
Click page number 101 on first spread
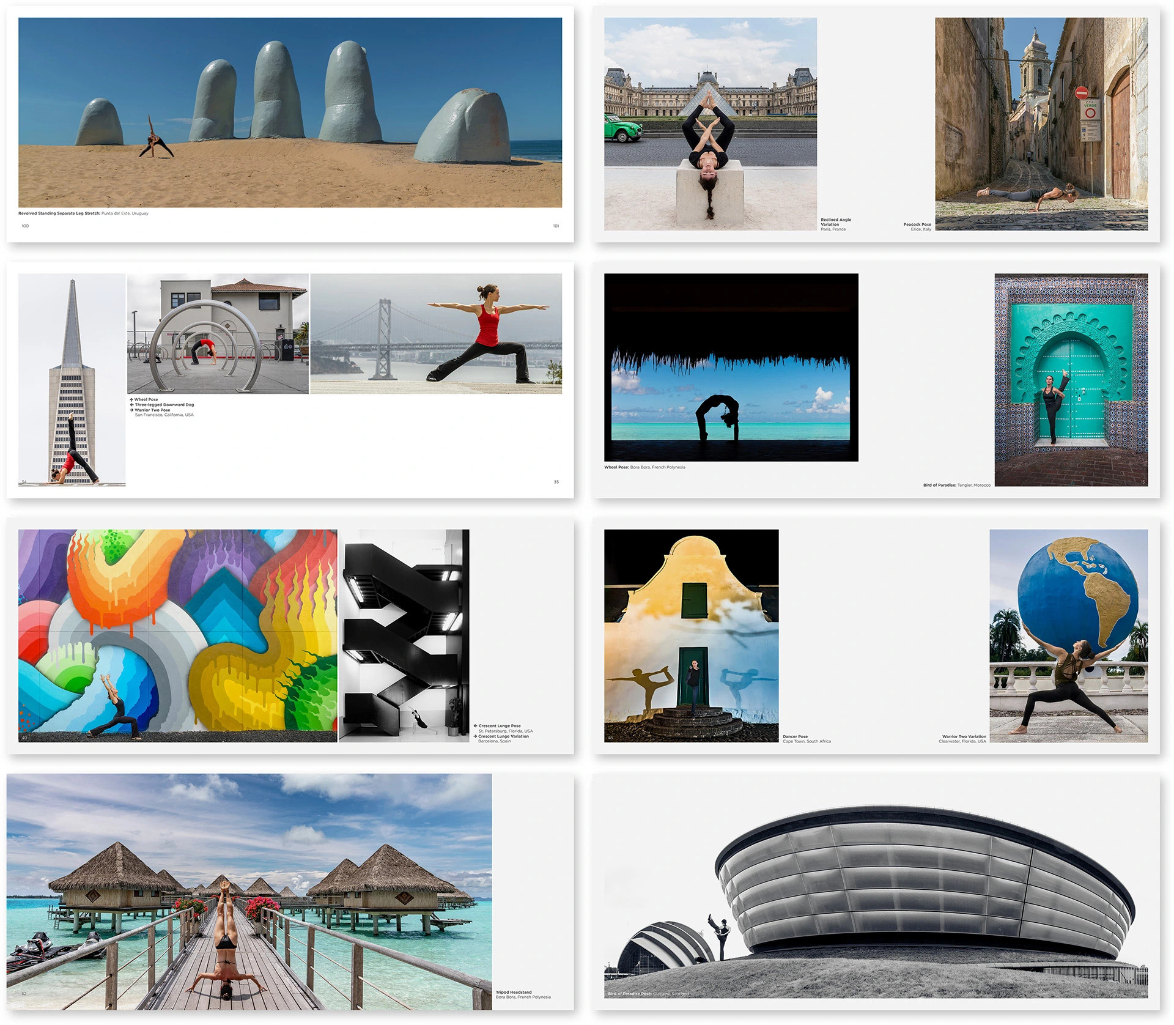point(556,226)
